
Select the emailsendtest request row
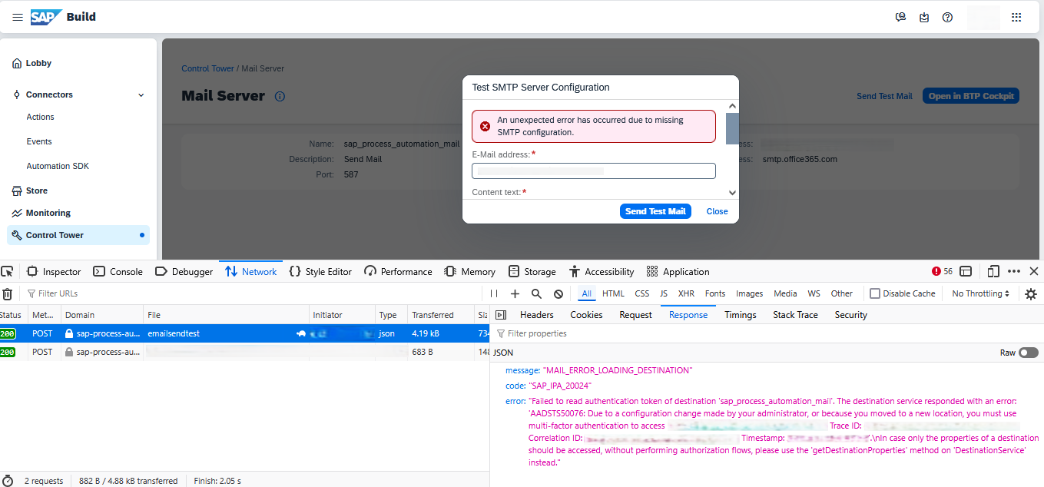(x=244, y=334)
